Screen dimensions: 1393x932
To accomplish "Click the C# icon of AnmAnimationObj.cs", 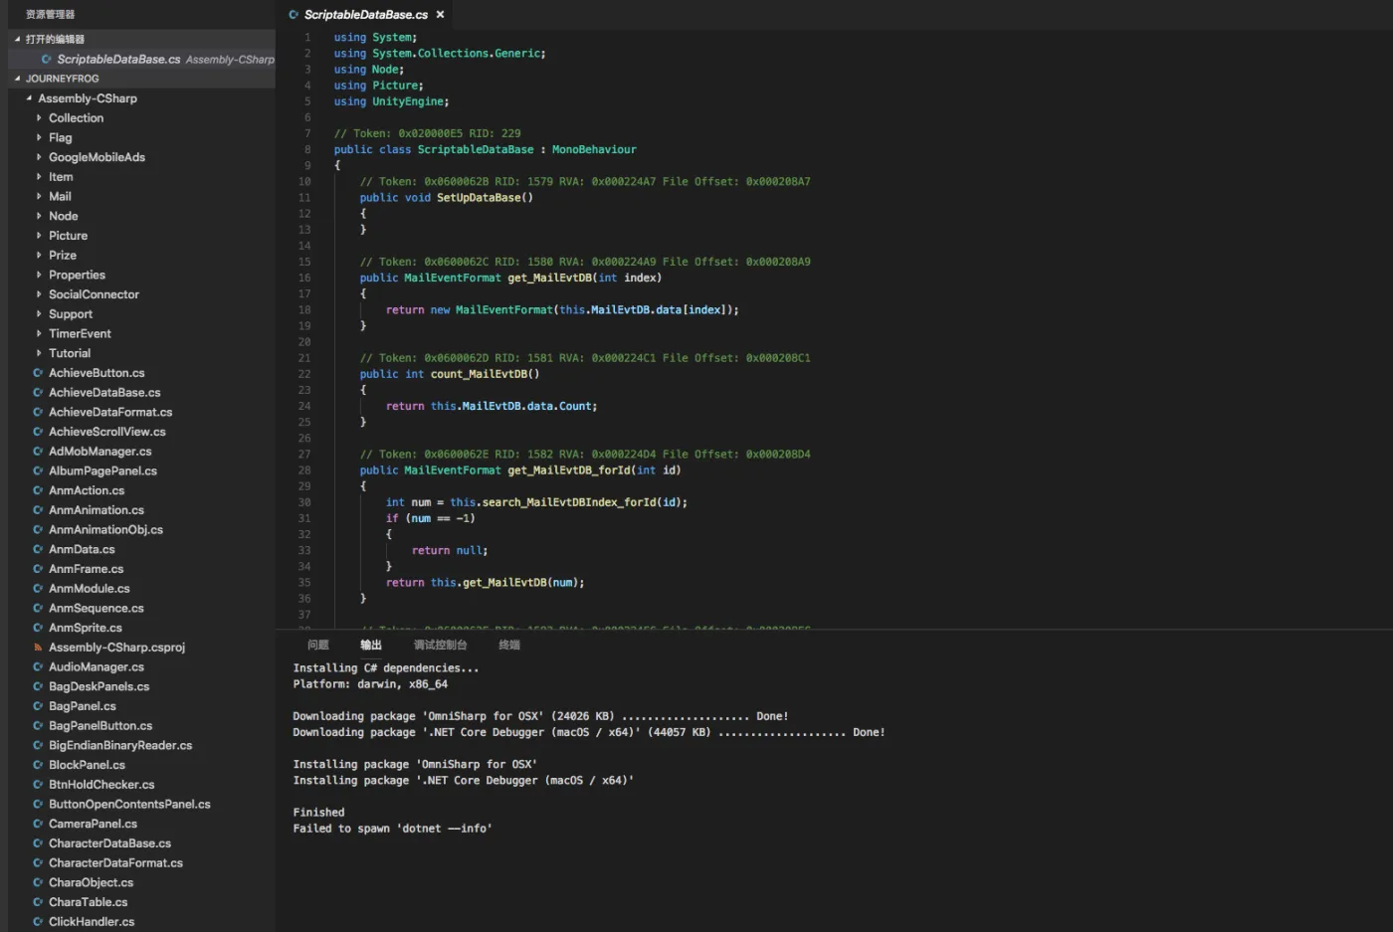I will [x=38, y=530].
